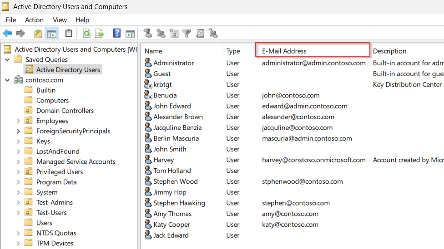Go up one level folder icon
Image resolution: width=444 pixels, height=249 pixels.
(x=38, y=33)
